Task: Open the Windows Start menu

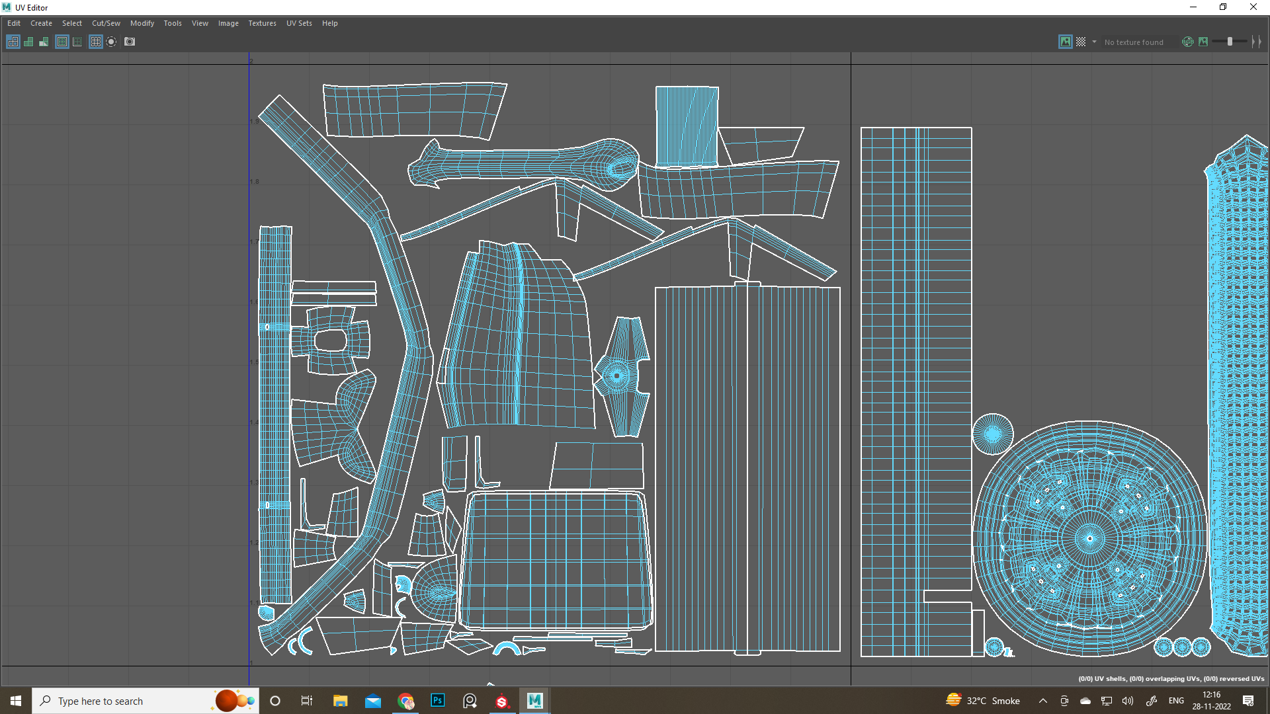Action: (16, 701)
